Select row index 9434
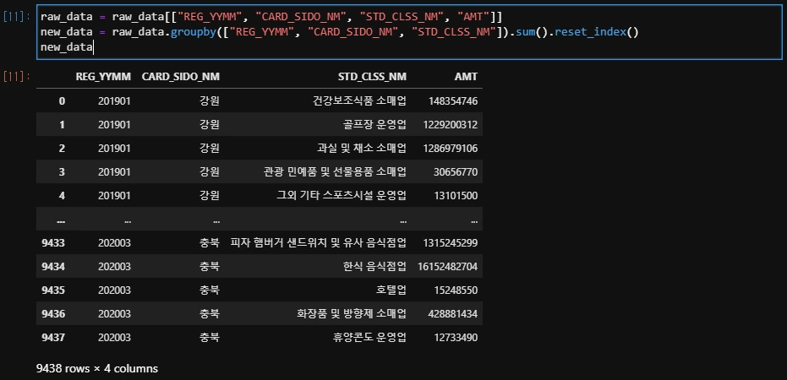The width and height of the screenshot is (787, 380). pos(53,267)
